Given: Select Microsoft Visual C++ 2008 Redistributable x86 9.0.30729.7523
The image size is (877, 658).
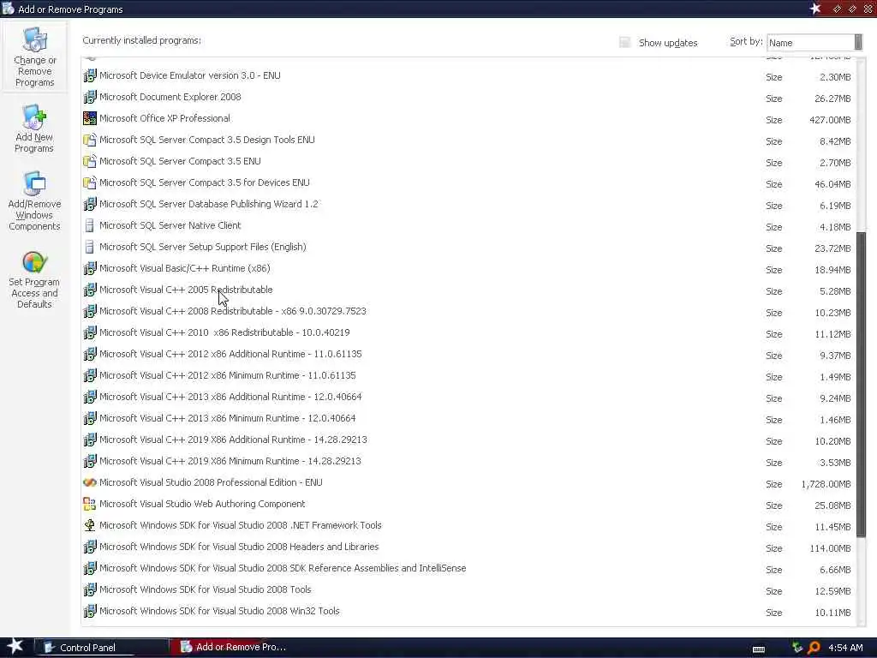Looking at the screenshot, I should pos(468,311).
